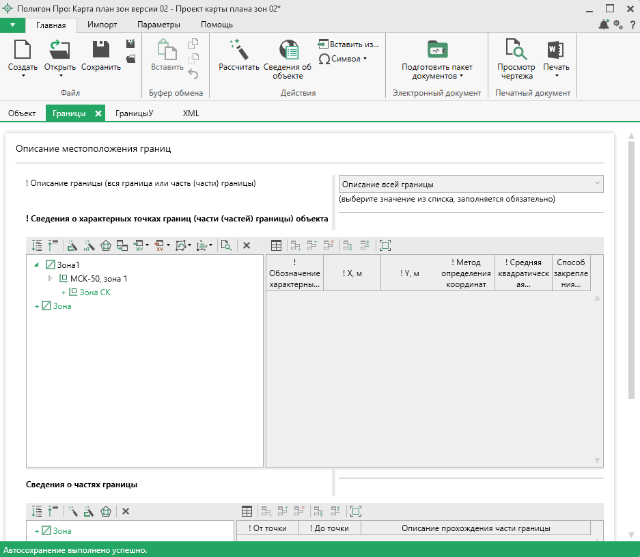Image resolution: width=640 pixels, height=557 pixels.
Task: Click the Просмотр чертежа icon
Action: [516, 51]
